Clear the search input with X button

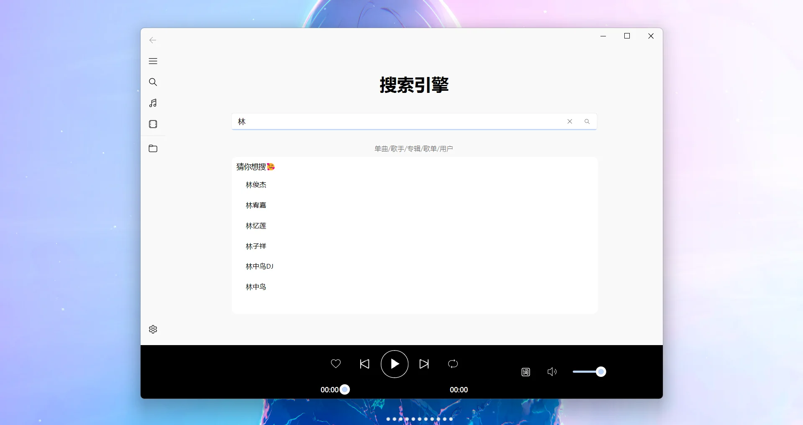[x=570, y=121]
